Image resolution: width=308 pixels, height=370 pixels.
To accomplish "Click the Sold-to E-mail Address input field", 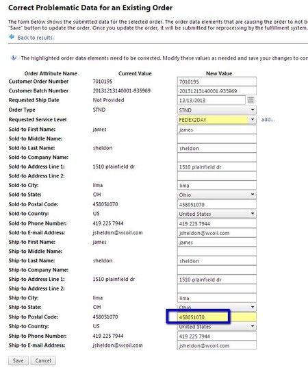I will point(216,233).
